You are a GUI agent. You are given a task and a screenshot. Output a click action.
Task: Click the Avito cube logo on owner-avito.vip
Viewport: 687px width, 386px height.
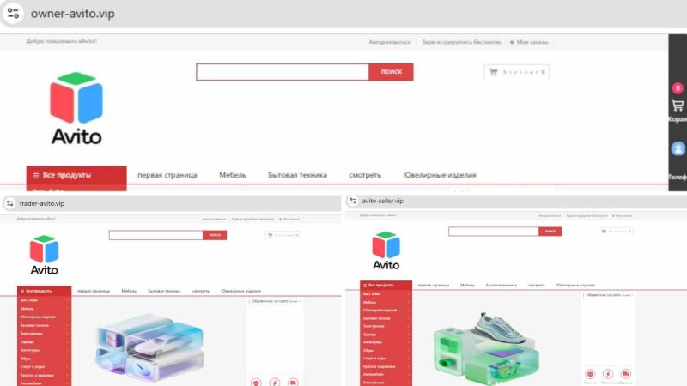76,108
